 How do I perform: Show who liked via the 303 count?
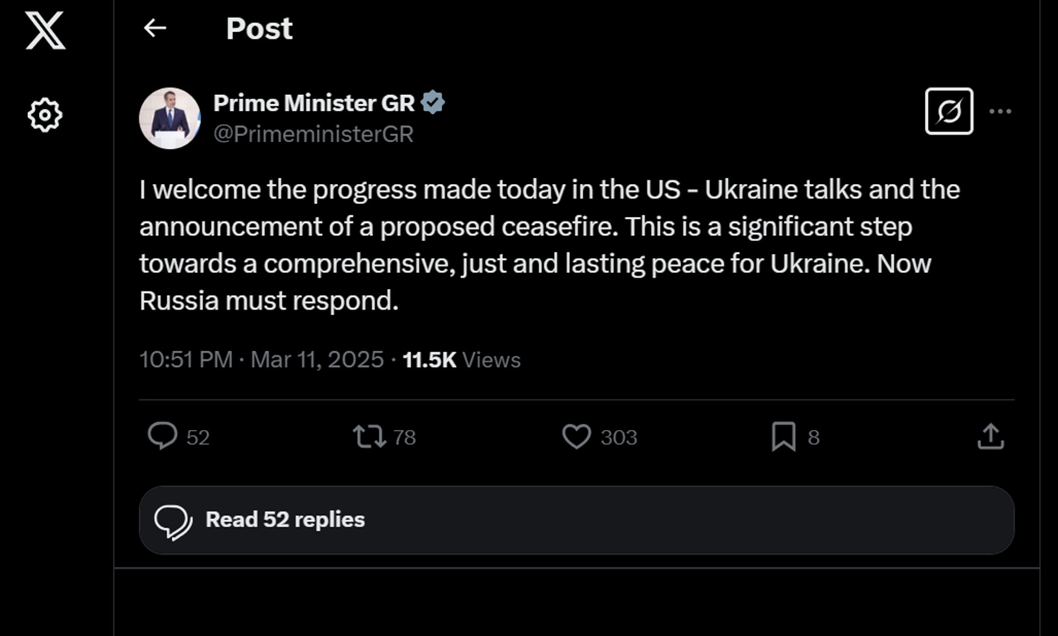tap(619, 437)
